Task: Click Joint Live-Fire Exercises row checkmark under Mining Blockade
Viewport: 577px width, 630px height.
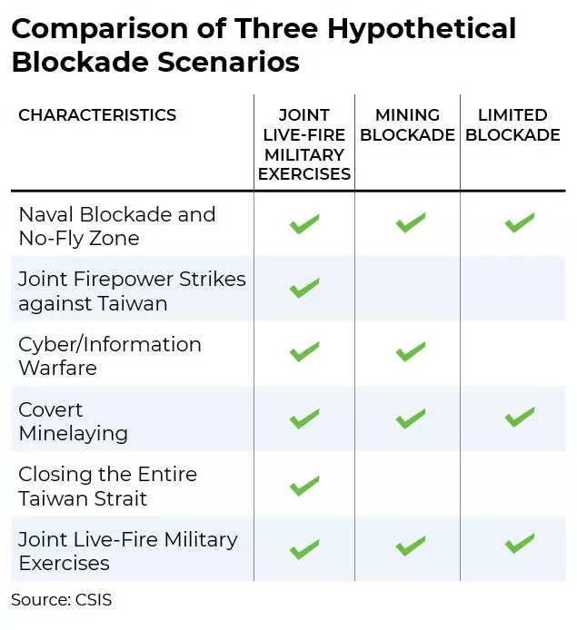Action: coord(411,546)
